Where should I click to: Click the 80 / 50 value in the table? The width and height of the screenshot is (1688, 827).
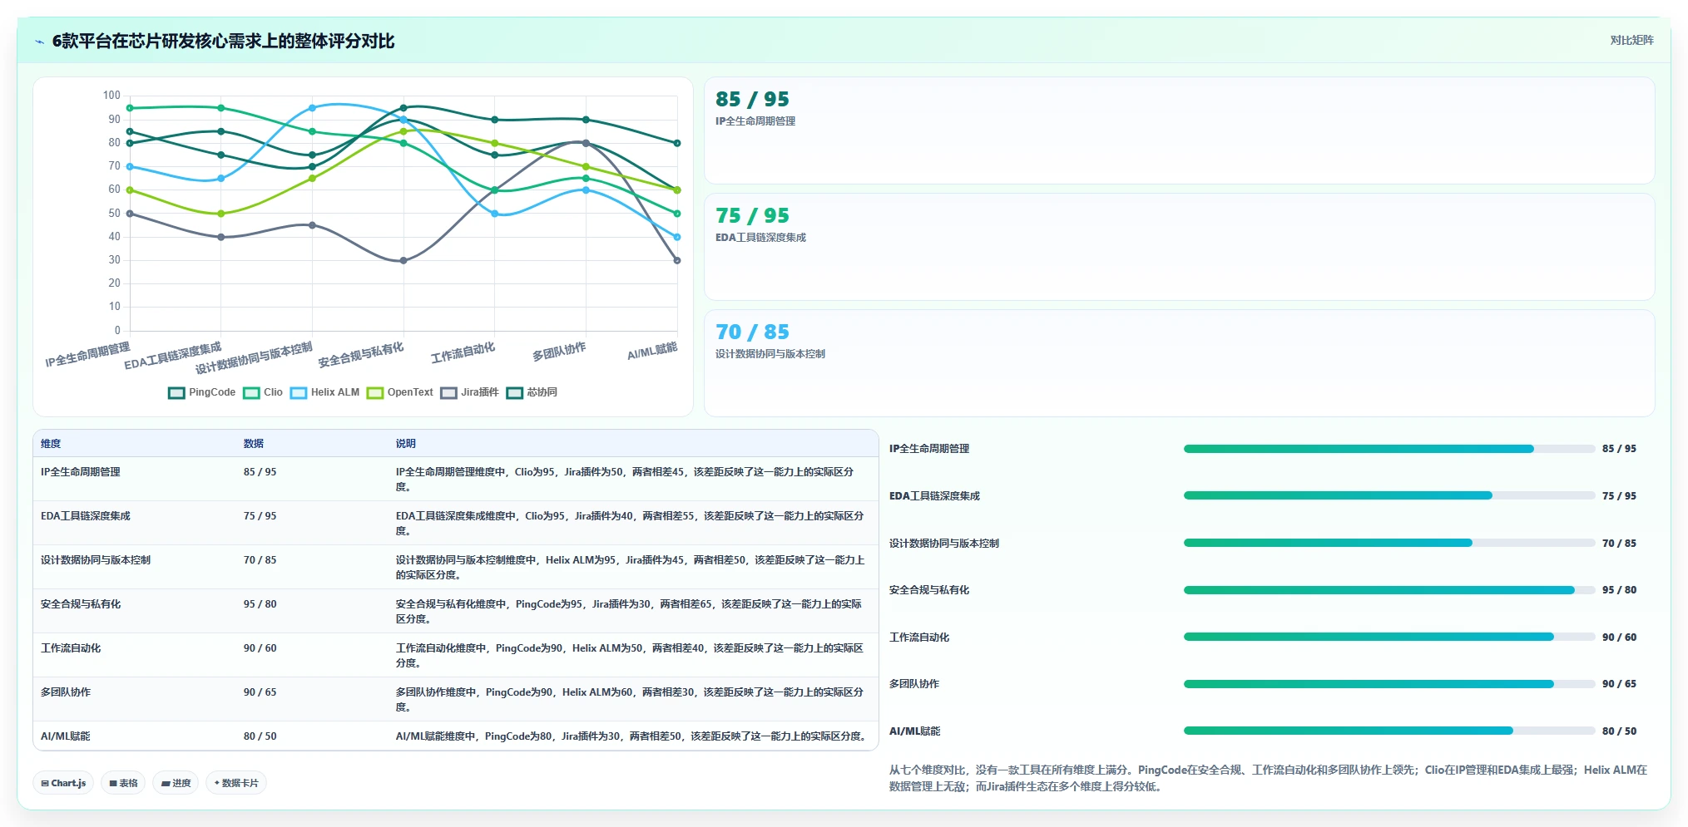[260, 736]
